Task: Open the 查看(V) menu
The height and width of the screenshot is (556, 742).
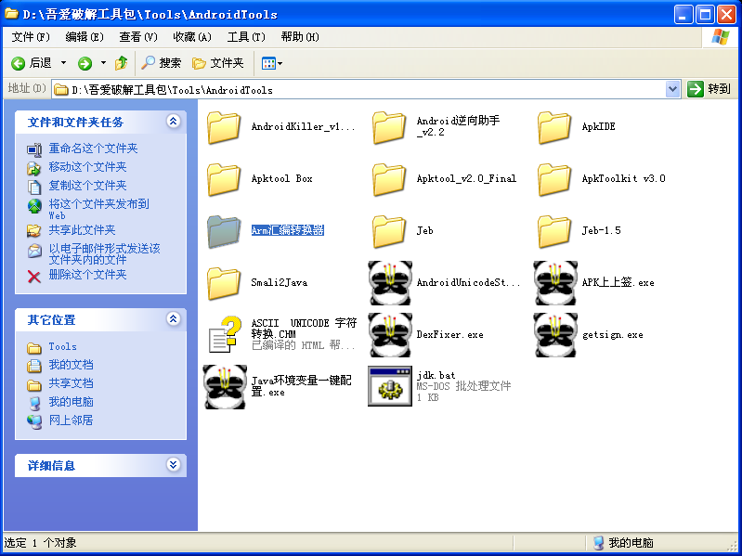Action: [138, 37]
